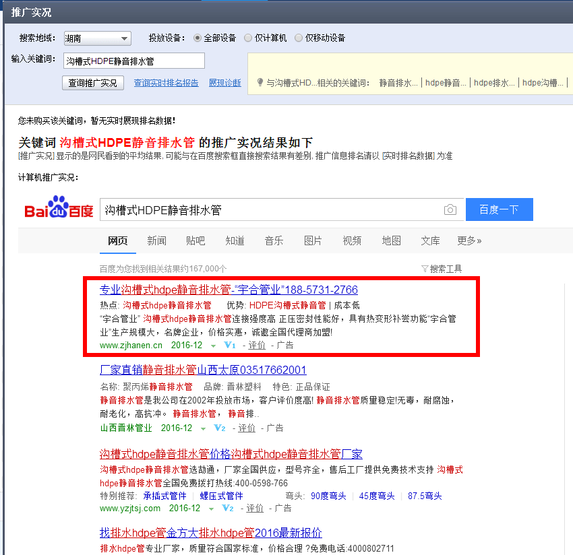Click the 查询推广实况 button
This screenshot has height=555, width=573.
click(93, 83)
